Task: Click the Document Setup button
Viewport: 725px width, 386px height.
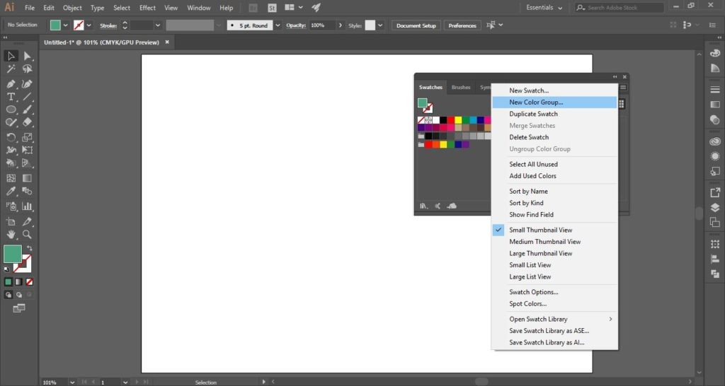Action: [416, 25]
